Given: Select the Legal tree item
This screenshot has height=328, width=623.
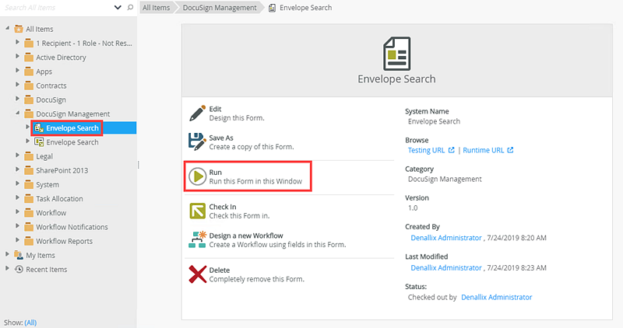Looking at the screenshot, I should coord(44,157).
